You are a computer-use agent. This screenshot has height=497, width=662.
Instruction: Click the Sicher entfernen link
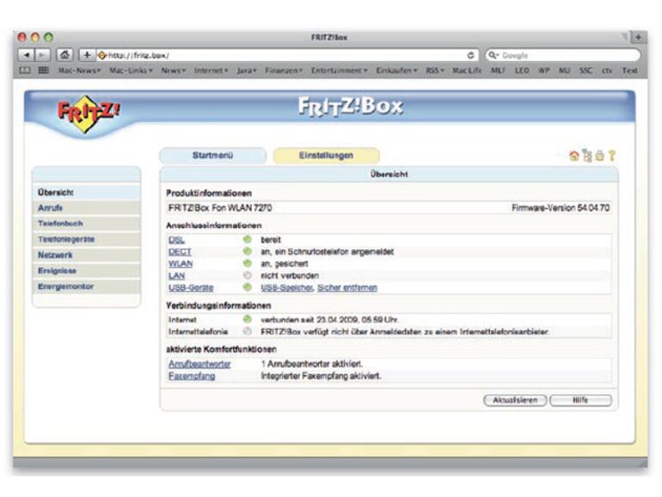click(x=347, y=287)
